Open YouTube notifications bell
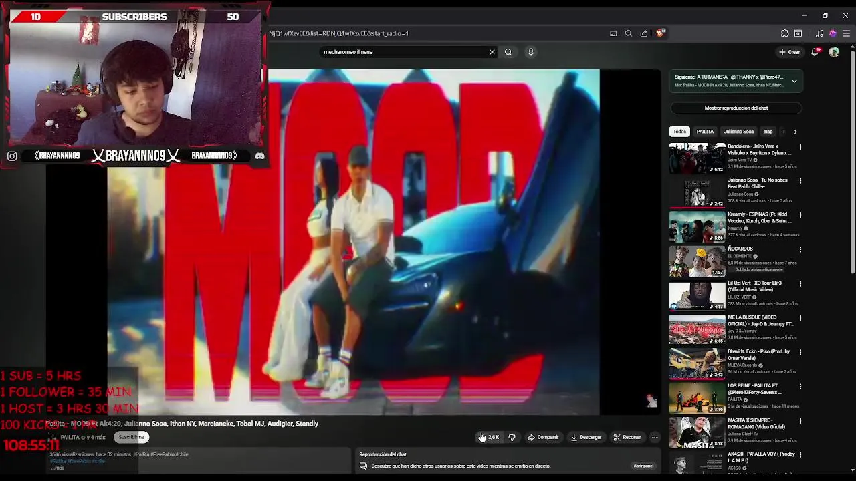 [x=815, y=52]
